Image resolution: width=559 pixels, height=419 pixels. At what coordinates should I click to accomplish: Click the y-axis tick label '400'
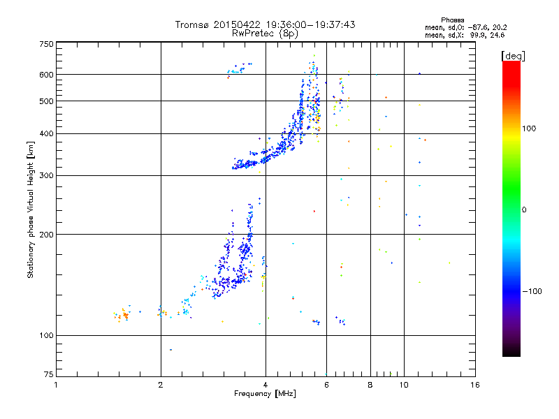46,134
